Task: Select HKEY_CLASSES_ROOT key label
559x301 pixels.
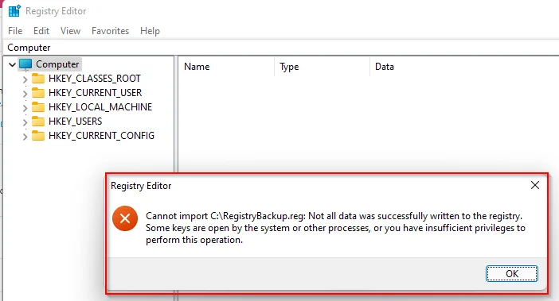Action: point(95,79)
